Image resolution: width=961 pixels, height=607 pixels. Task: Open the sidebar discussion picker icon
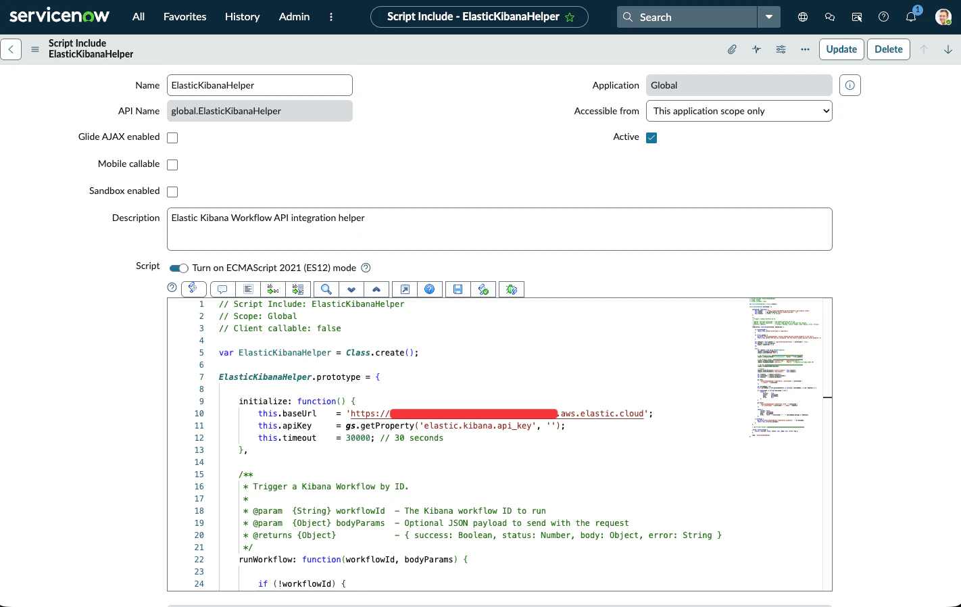point(857,17)
